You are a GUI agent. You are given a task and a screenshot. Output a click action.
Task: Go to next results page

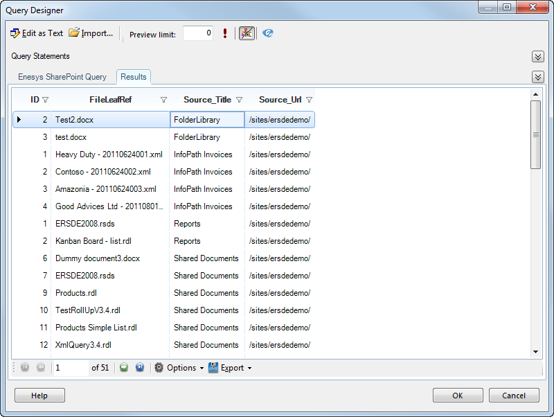click(124, 368)
